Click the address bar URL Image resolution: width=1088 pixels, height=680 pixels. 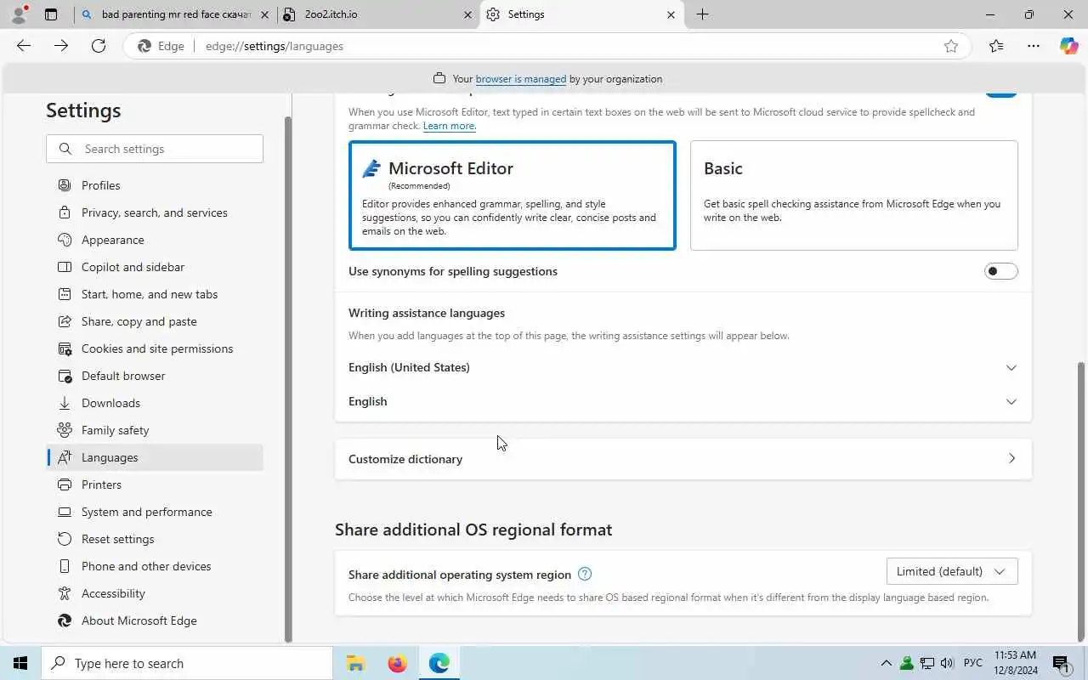pos(275,46)
